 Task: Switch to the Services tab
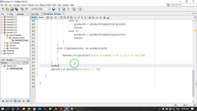point(20,14)
